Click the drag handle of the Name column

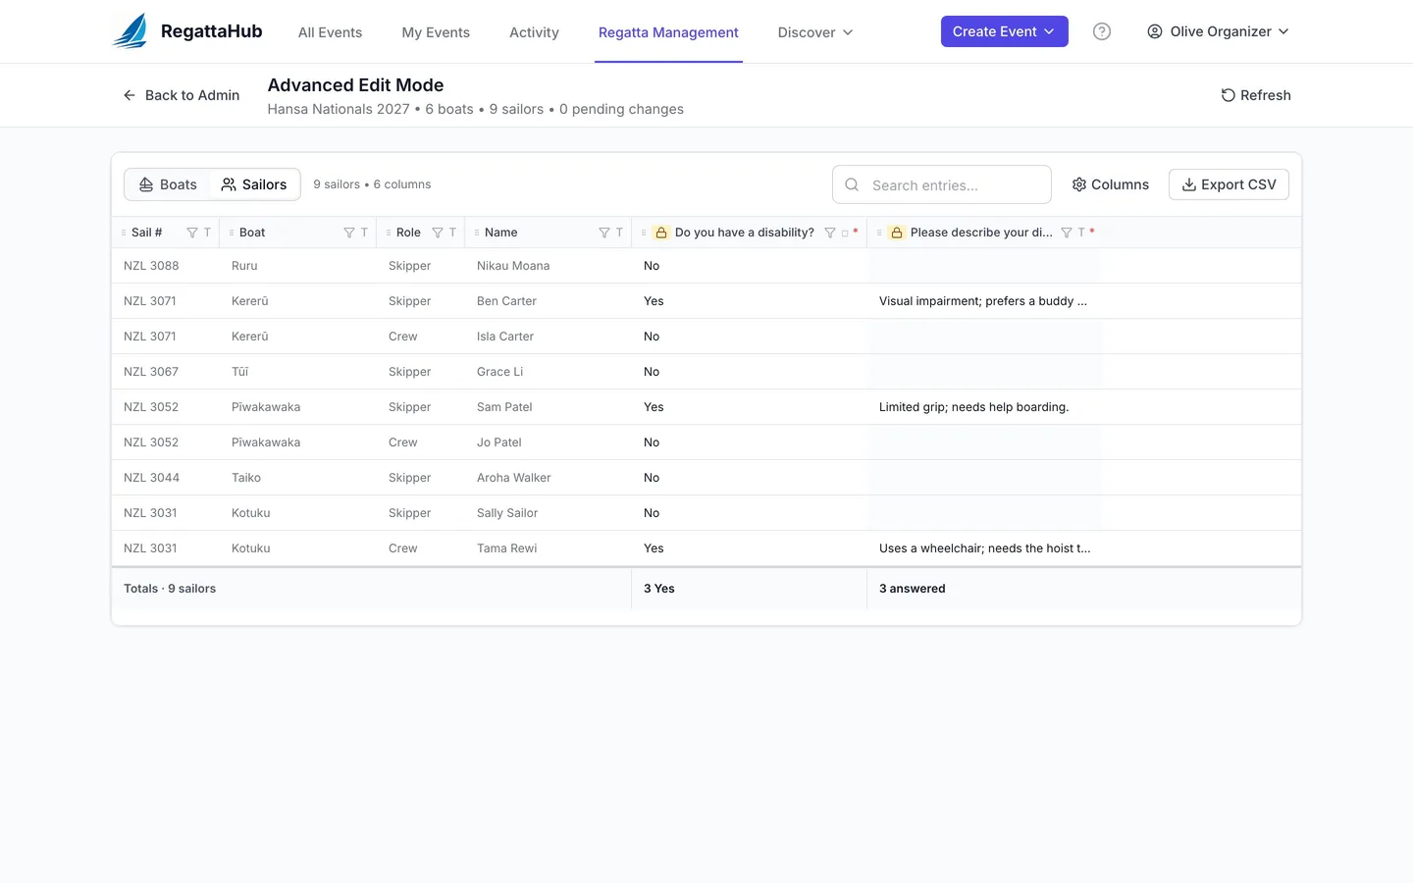[x=477, y=233]
